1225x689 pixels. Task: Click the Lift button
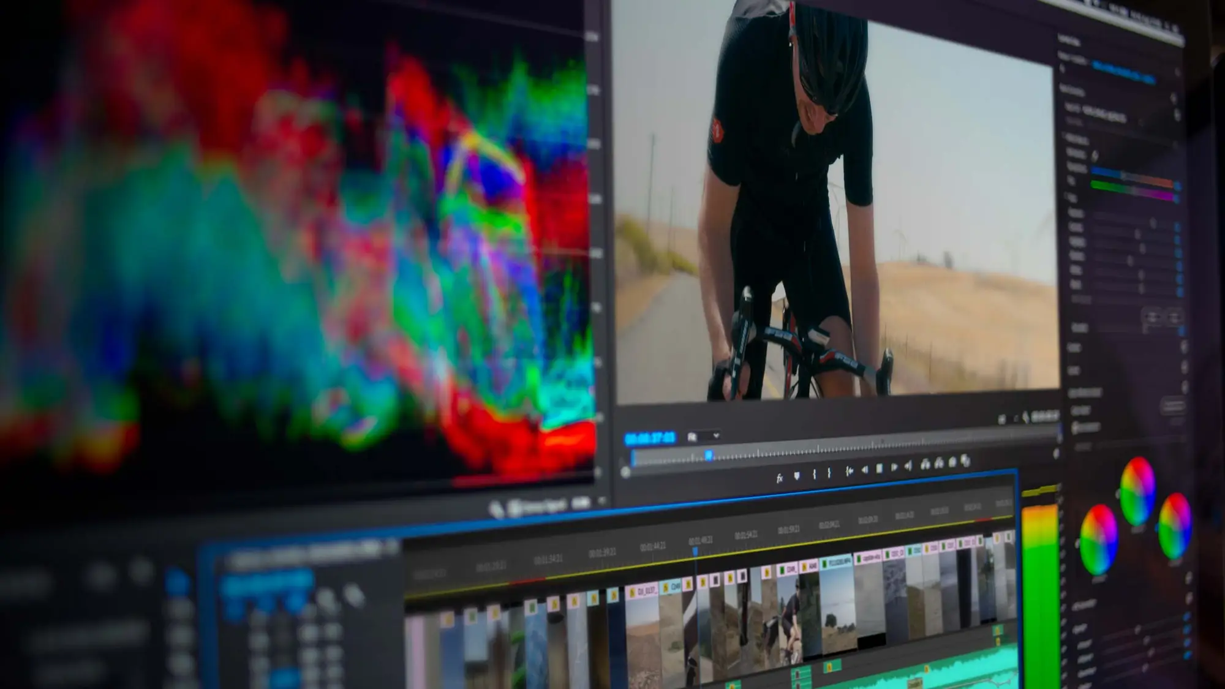tap(925, 464)
